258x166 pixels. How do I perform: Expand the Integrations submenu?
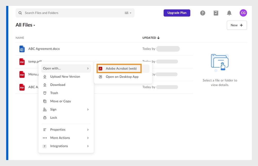point(59,146)
